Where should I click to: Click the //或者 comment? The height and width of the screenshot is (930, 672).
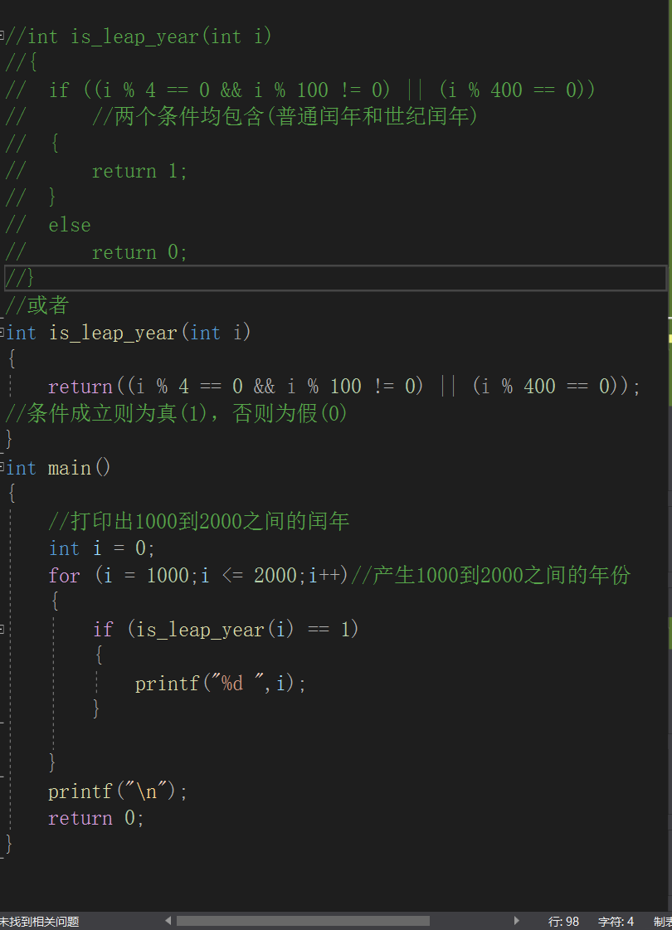[37, 306]
